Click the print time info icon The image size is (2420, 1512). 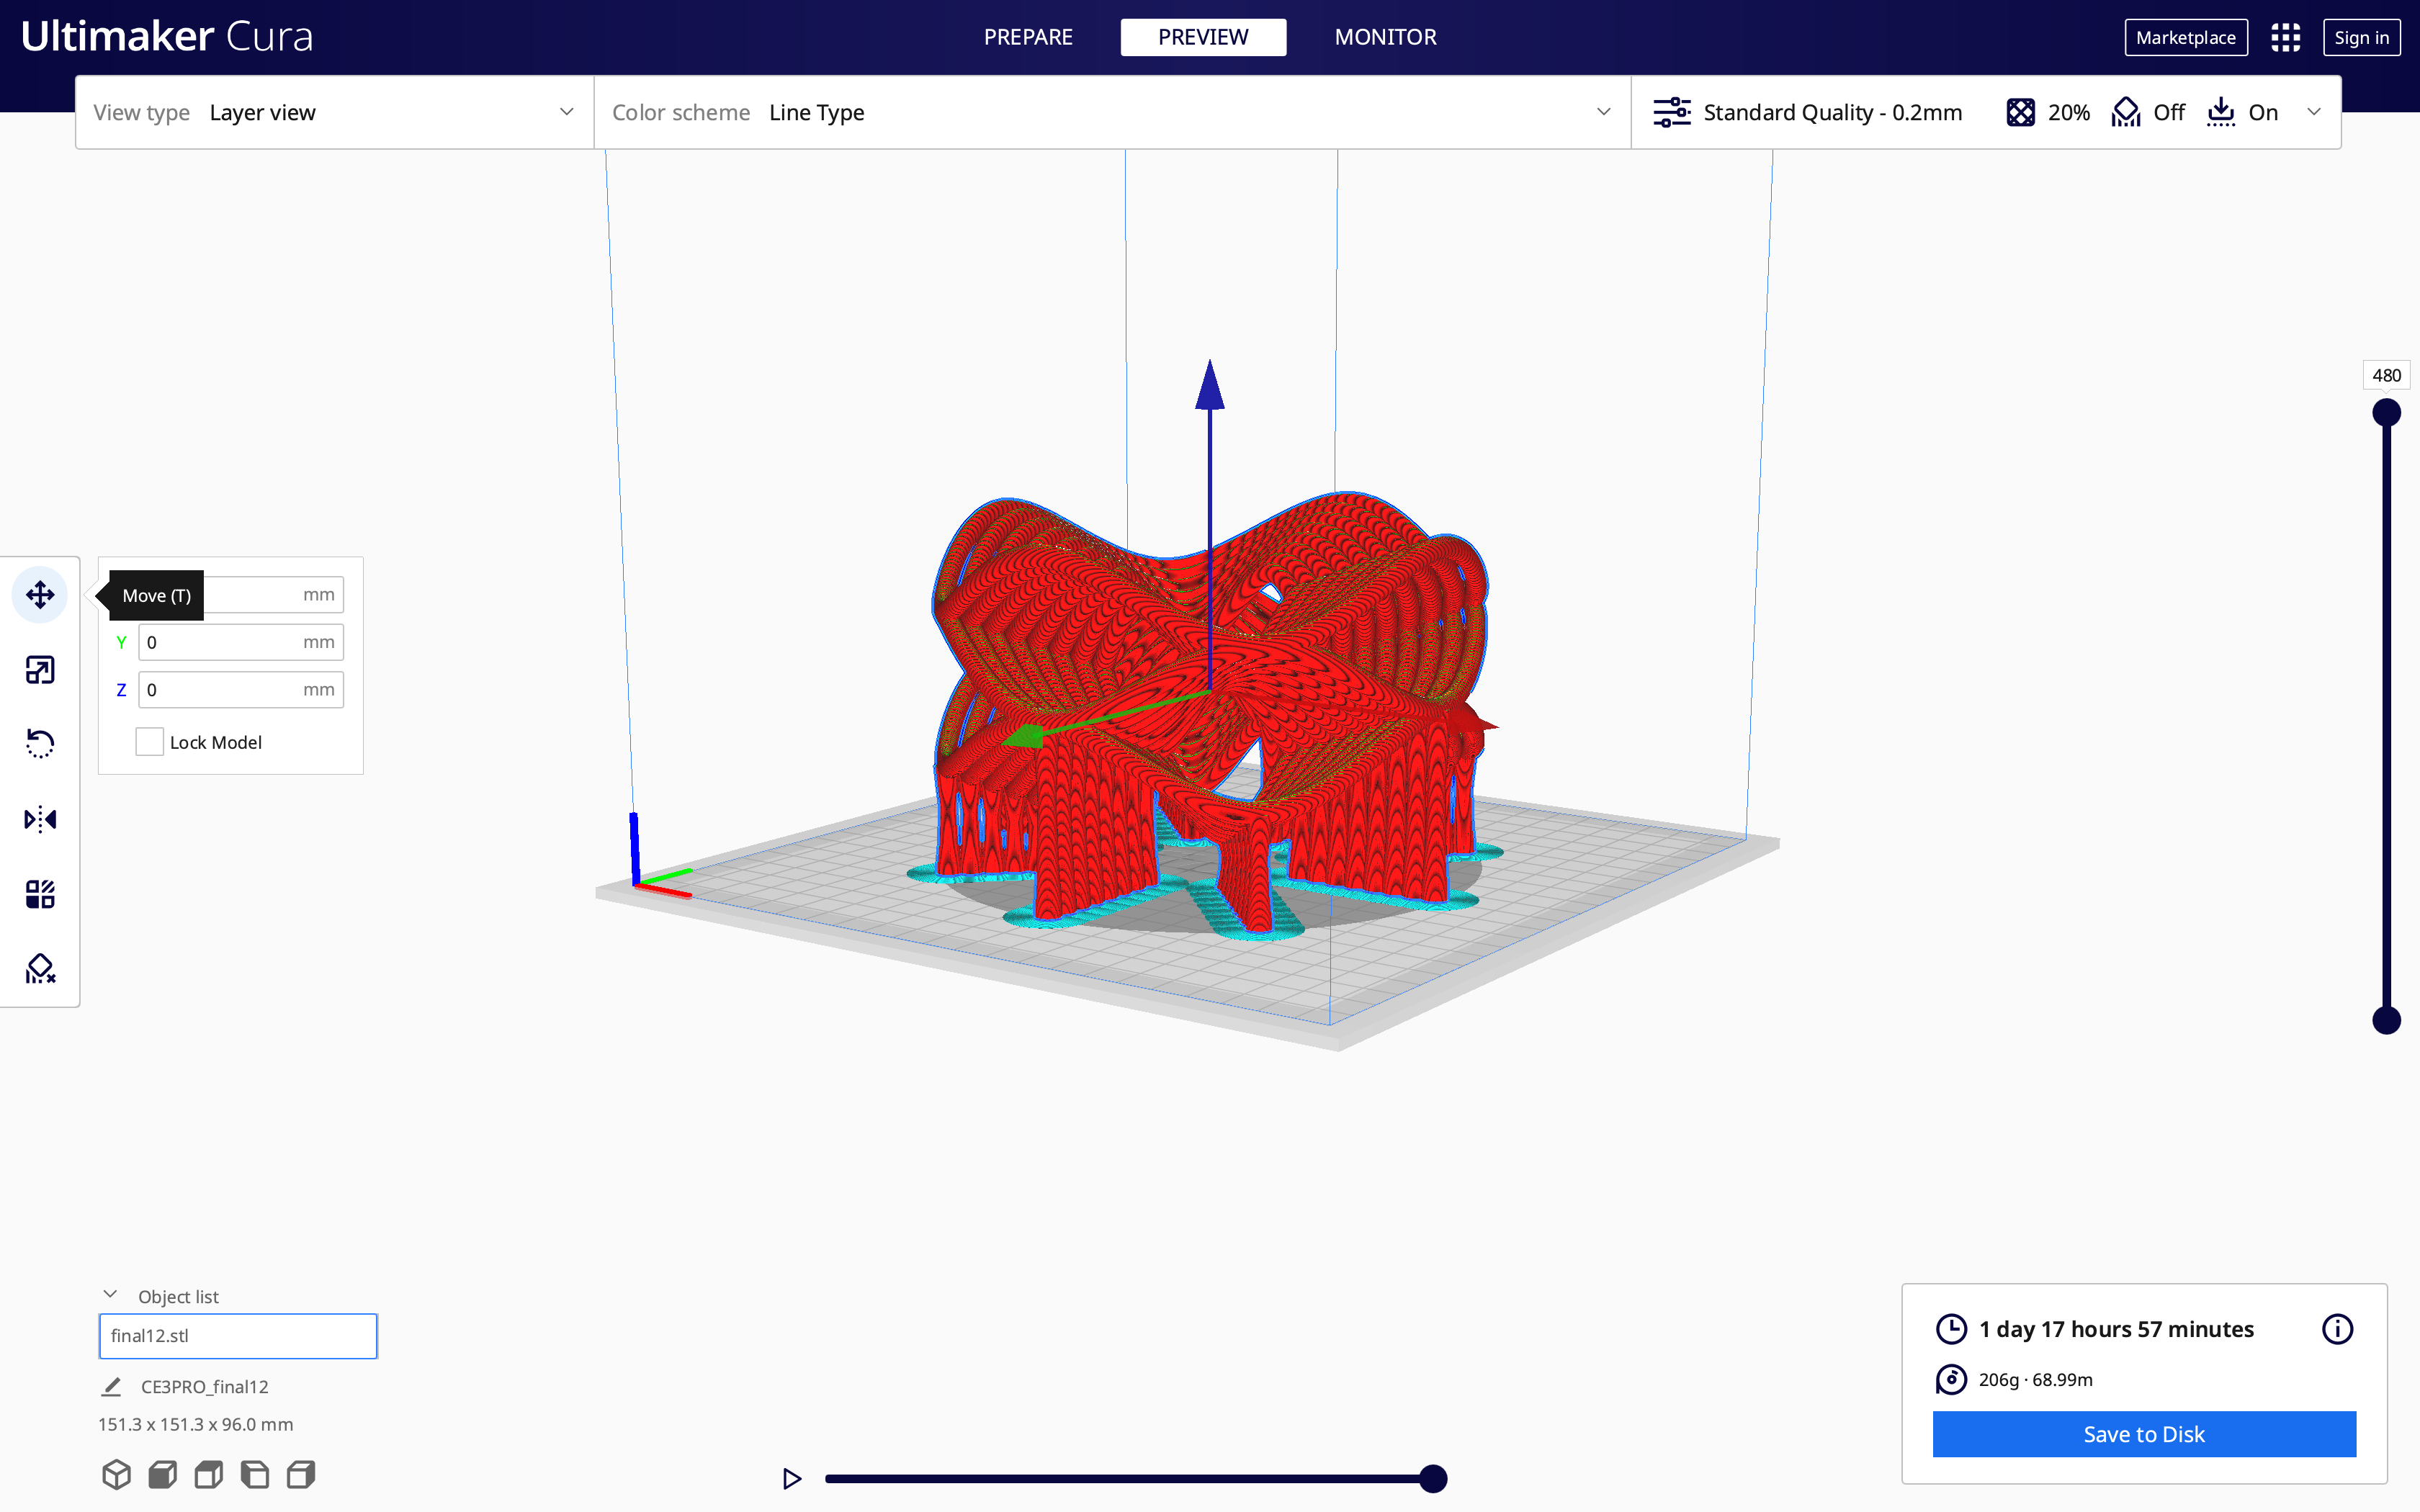(2337, 1329)
